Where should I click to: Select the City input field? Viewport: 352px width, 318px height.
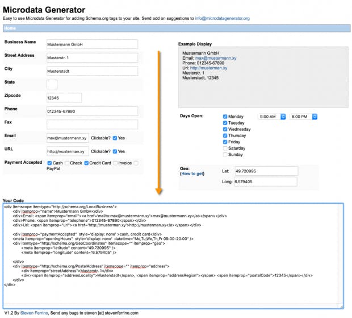pyautogui.click(x=92, y=71)
